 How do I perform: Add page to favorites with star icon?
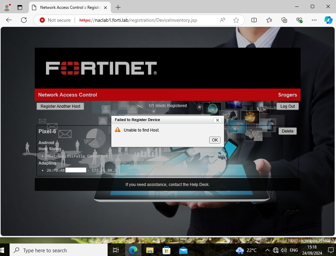(236, 20)
